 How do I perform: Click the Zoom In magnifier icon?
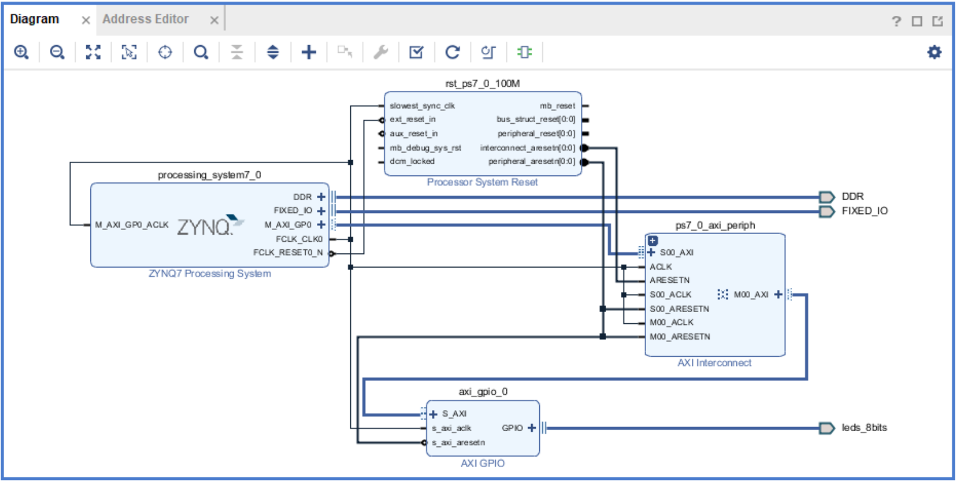[x=22, y=52]
